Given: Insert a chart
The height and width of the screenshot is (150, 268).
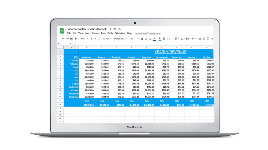Looking at the screenshot, I should tap(208, 39).
